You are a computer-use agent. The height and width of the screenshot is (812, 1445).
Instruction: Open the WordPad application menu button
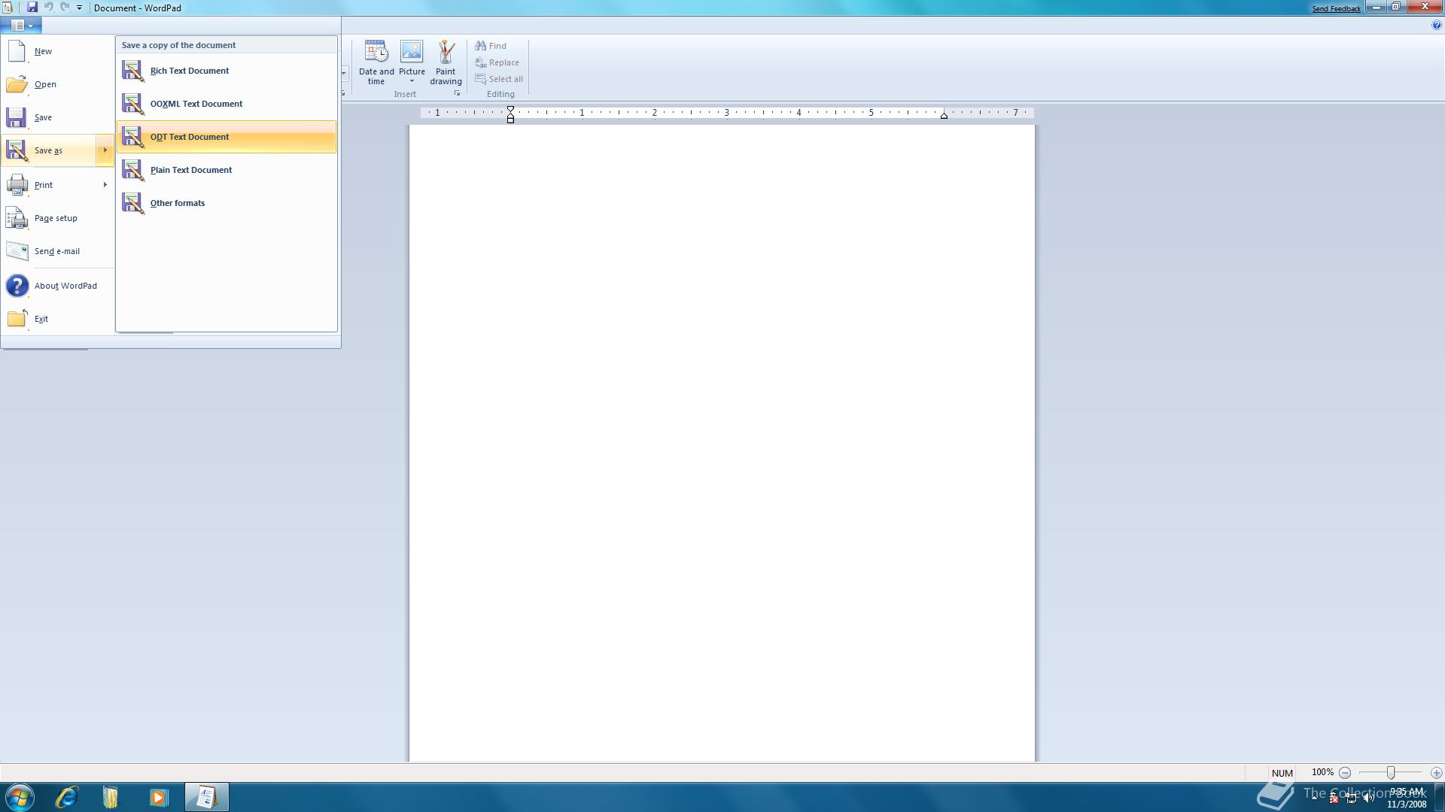pos(21,25)
